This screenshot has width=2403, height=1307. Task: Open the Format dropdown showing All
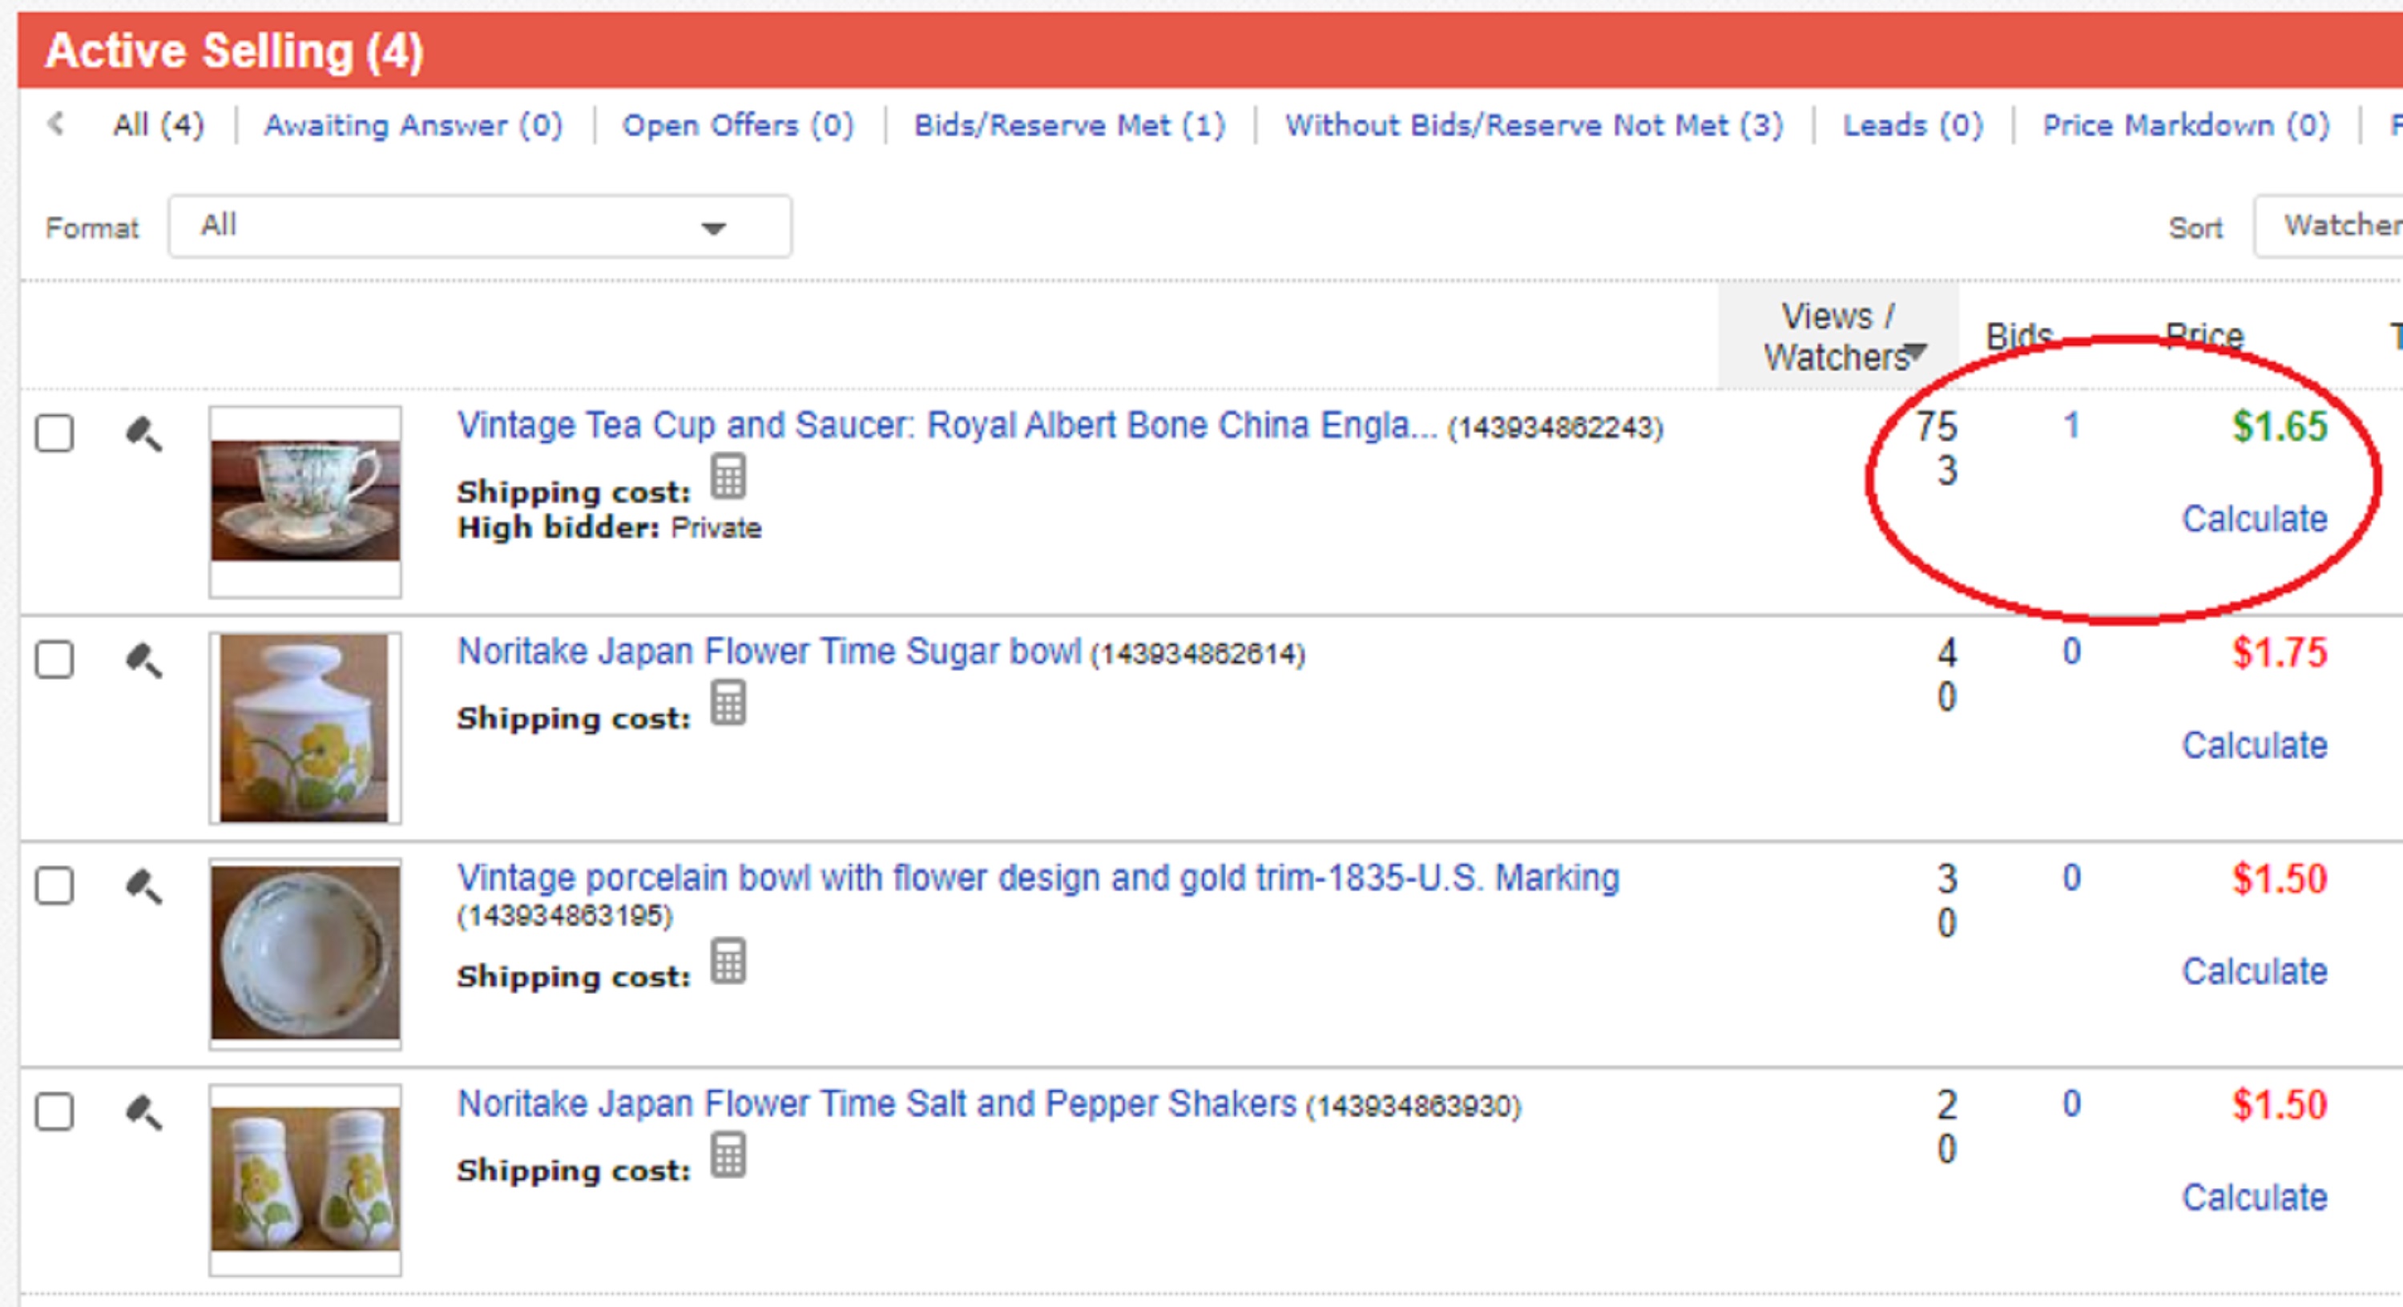(481, 227)
